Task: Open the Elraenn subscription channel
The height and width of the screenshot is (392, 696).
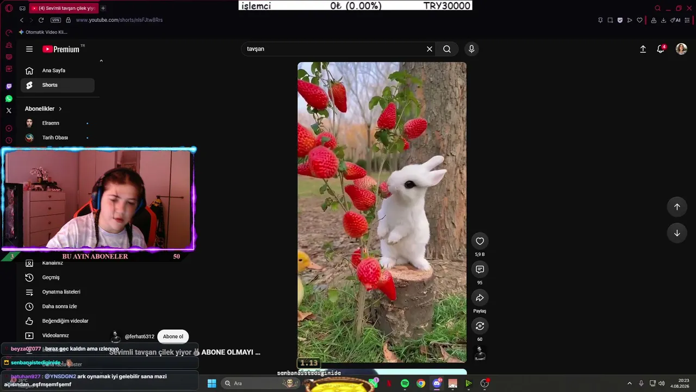Action: tap(57, 123)
